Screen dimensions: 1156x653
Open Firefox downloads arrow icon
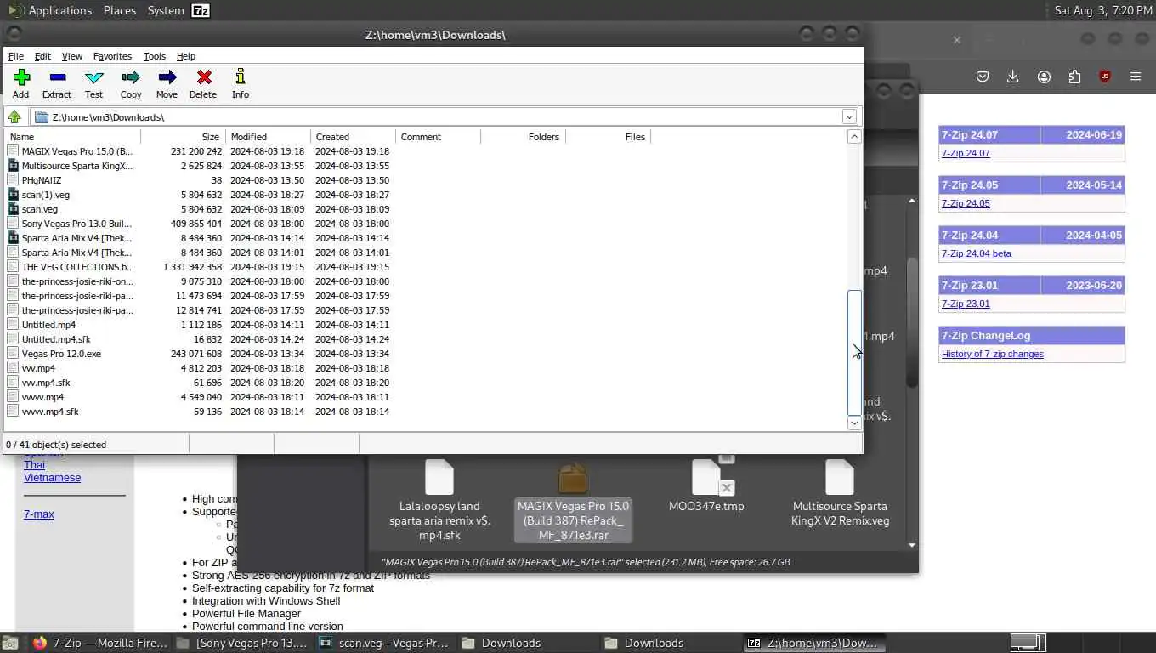1013,77
